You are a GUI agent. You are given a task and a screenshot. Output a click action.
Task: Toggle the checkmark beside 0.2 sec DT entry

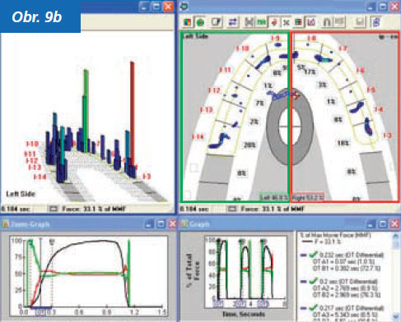coord(313,281)
